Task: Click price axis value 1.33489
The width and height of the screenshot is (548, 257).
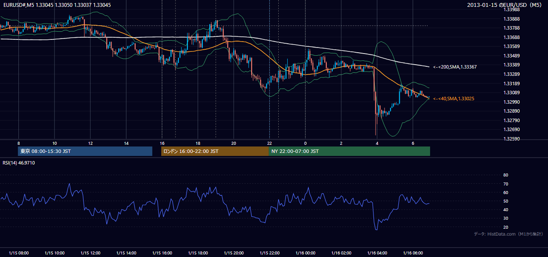Action: coord(512,56)
